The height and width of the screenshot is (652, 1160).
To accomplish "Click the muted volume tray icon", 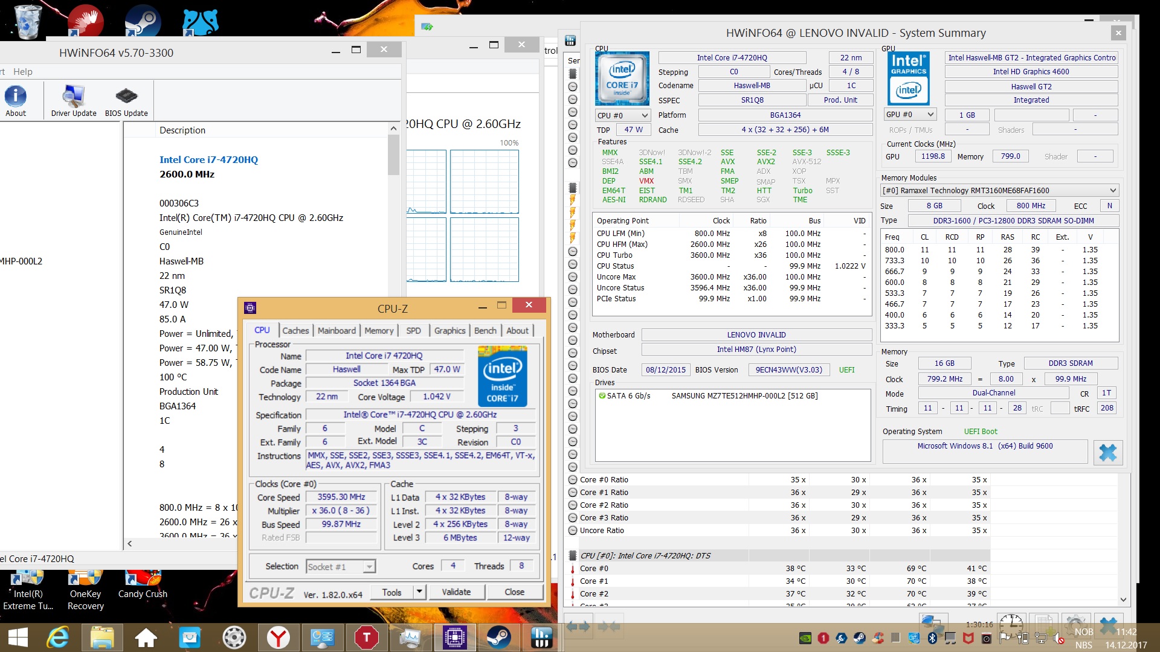I will point(1058,638).
